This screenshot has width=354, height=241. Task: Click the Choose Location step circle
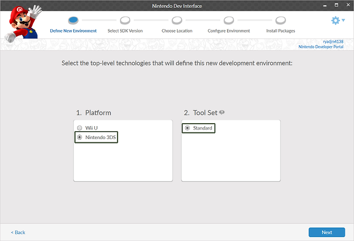(x=177, y=20)
